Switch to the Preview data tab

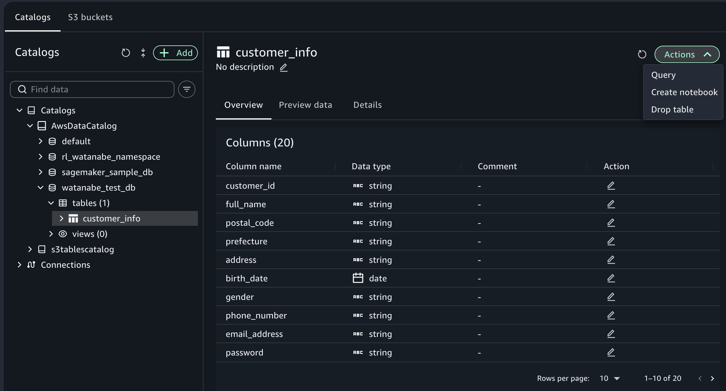coord(305,105)
